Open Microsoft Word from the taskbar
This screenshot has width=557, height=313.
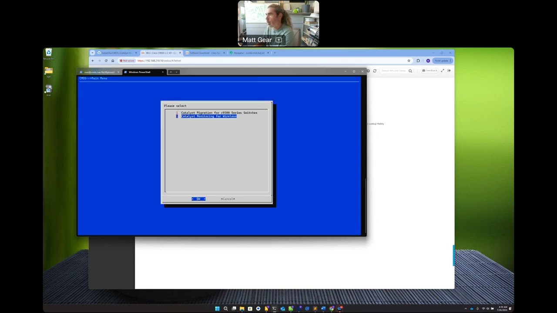click(x=323, y=309)
